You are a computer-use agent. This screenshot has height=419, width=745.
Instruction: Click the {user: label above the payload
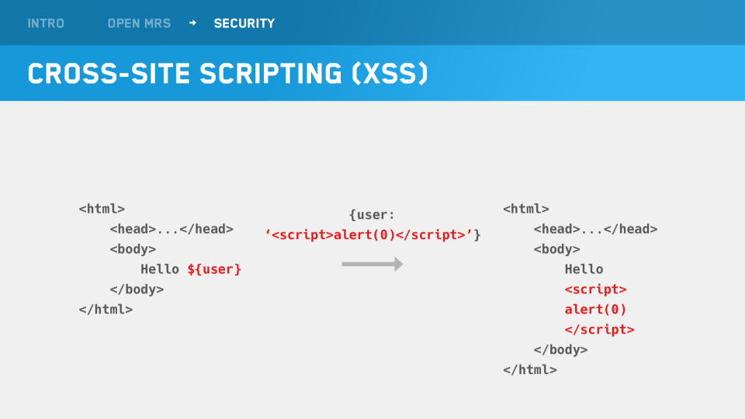[x=372, y=215]
